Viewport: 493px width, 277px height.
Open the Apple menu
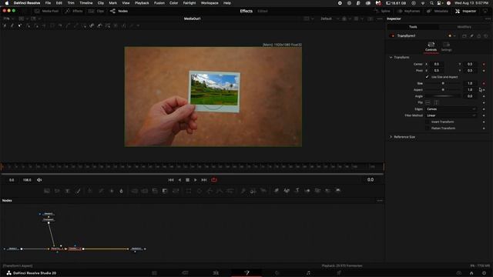tap(6, 3)
